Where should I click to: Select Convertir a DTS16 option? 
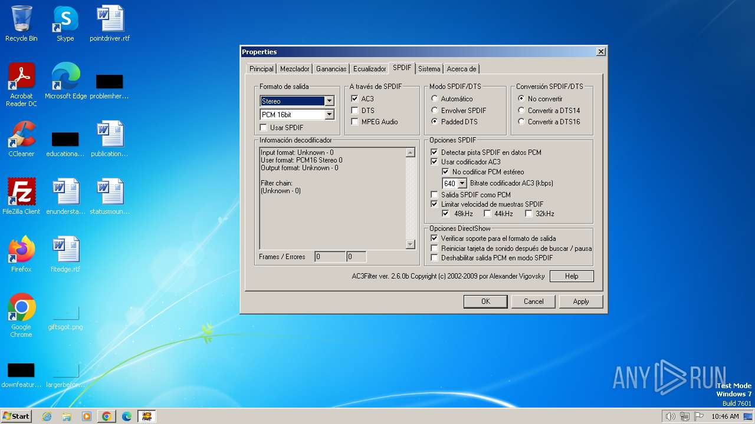(521, 122)
